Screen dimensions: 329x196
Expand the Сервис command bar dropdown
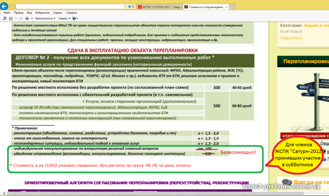(64, 18)
